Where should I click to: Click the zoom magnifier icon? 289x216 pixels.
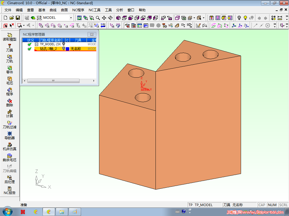click(x=98, y=18)
